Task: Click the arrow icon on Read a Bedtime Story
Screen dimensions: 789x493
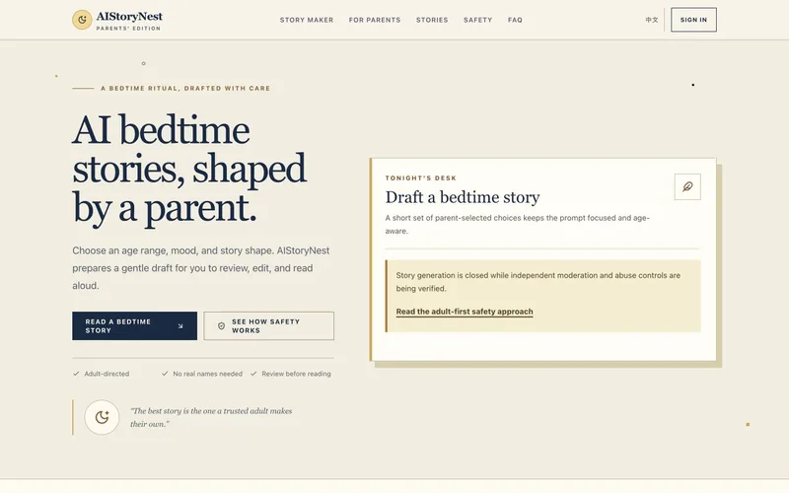Action: [x=180, y=326]
